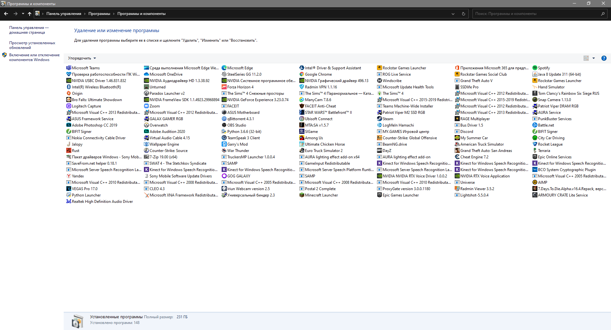Open recent locations dropdown arrow
The width and height of the screenshot is (611, 330).
(23, 14)
